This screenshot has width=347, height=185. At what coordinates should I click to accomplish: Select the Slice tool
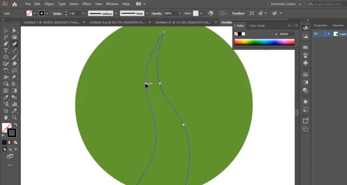pyautogui.click(x=14, y=111)
